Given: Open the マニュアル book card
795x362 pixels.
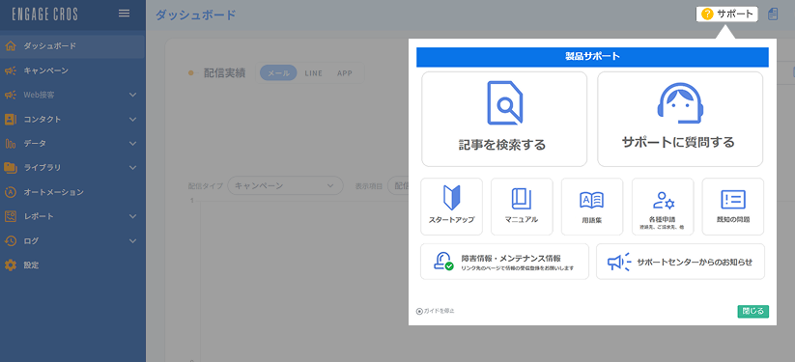Looking at the screenshot, I should [522, 207].
